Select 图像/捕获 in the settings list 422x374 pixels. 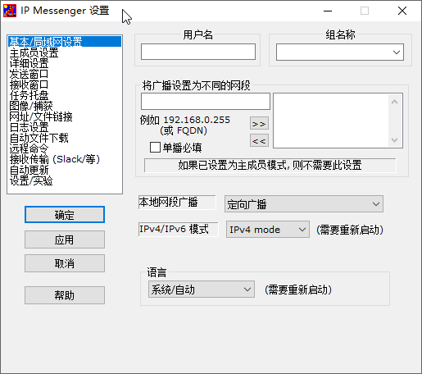pos(31,106)
